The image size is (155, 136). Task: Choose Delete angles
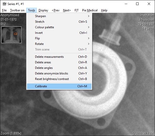tap(59, 68)
